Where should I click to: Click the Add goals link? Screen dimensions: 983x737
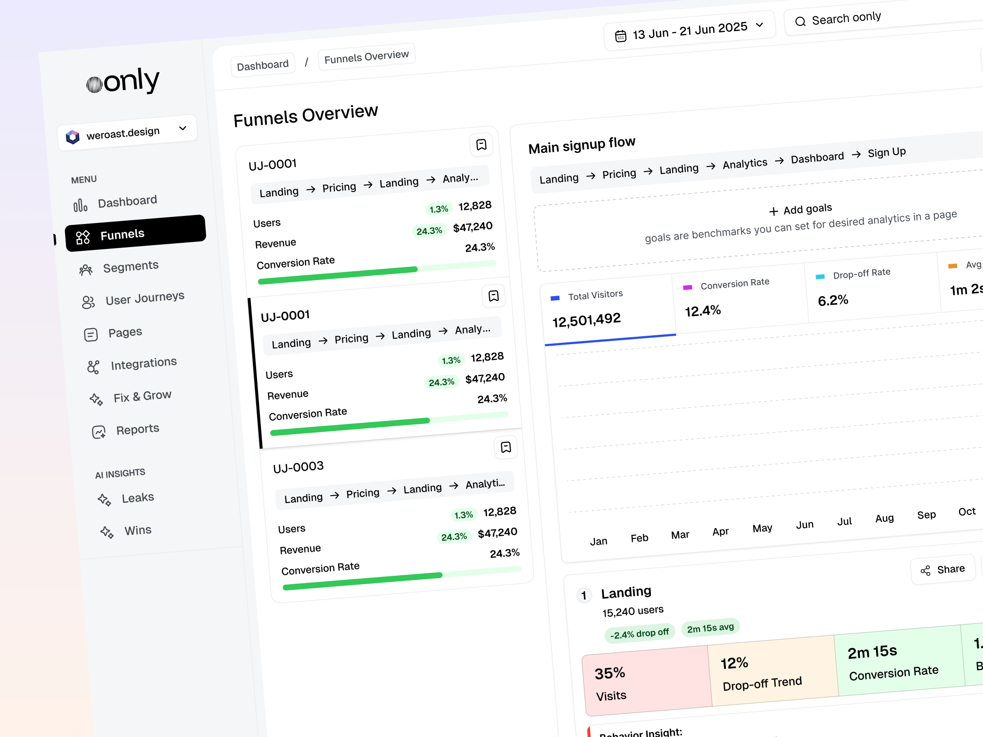800,209
